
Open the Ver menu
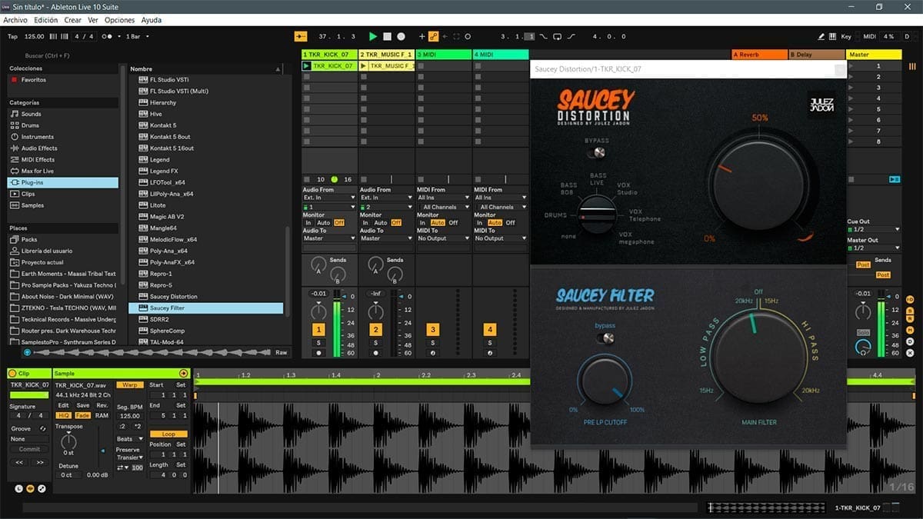tap(93, 20)
